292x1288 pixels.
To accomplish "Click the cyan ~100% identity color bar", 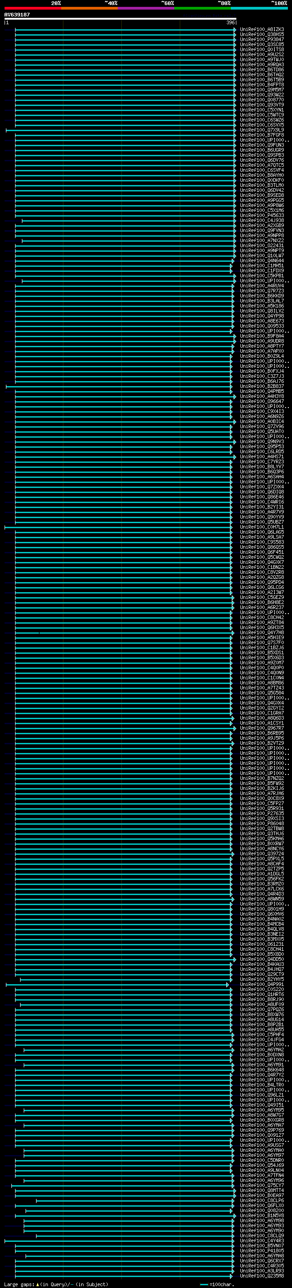I will pos(259,8).
